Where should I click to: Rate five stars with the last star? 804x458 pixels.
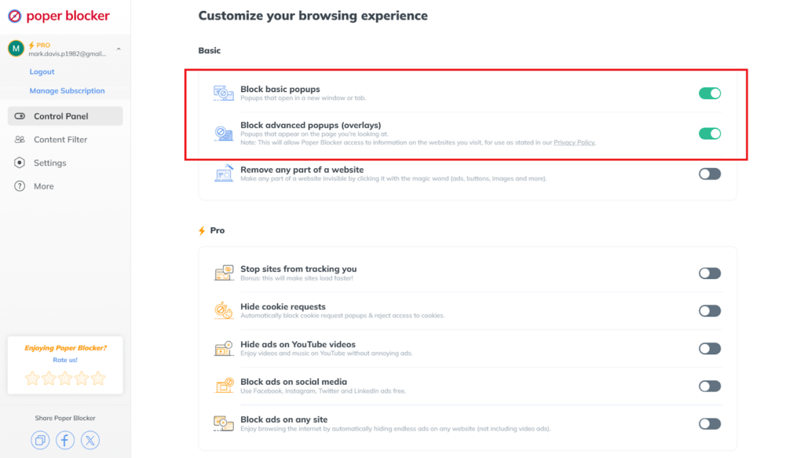98,379
